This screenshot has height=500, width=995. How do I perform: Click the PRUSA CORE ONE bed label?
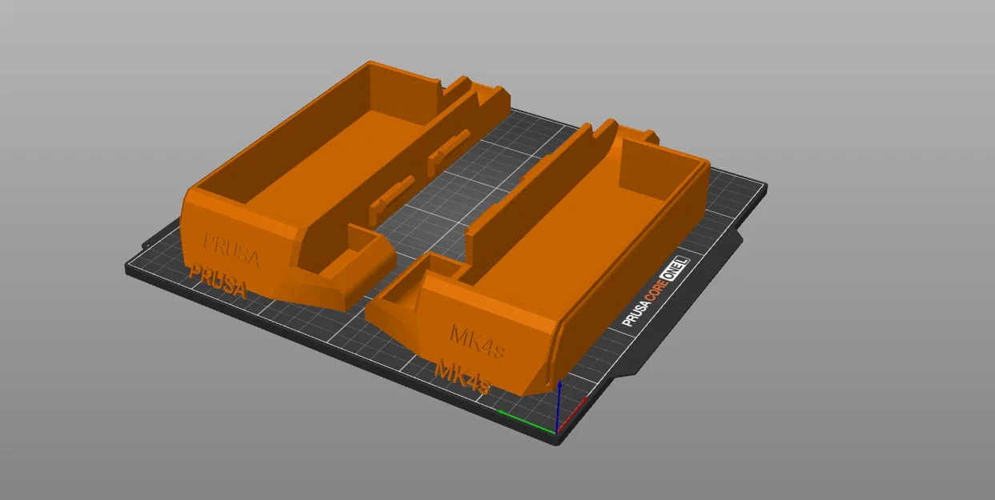(656, 292)
